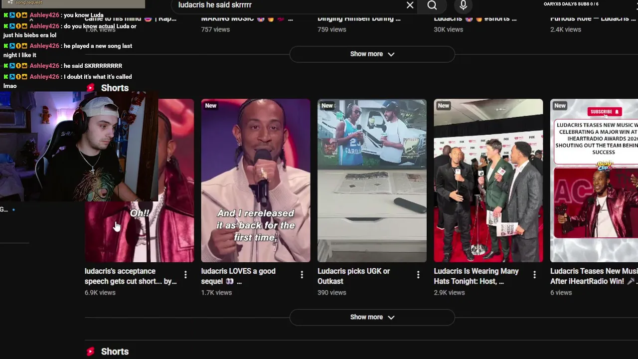
Task: Click the '2.9K views' count text
Action: pyautogui.click(x=449, y=293)
